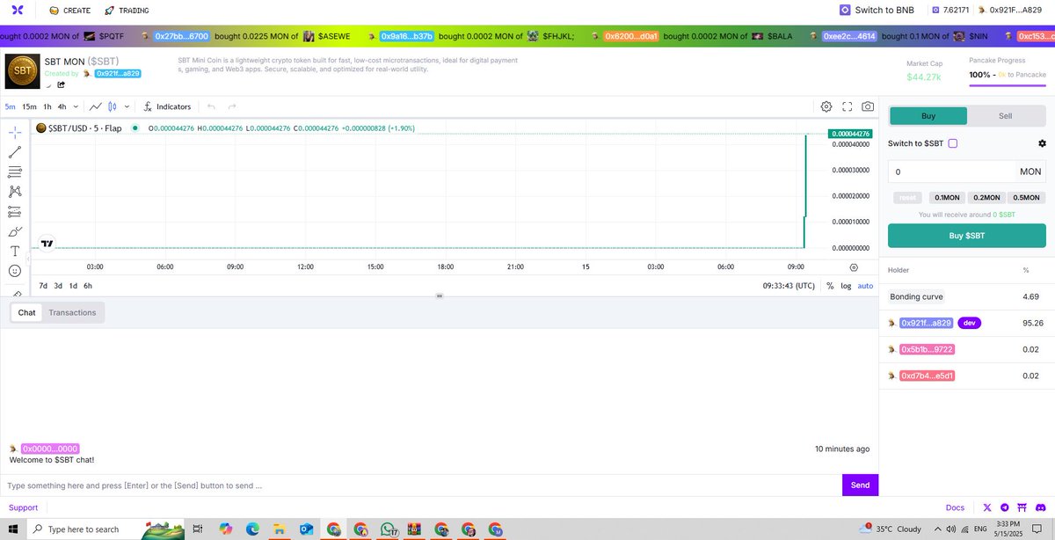1055x540 pixels.
Task: Open trade settings gear beside Switch to $SBT
Action: pyautogui.click(x=1042, y=143)
